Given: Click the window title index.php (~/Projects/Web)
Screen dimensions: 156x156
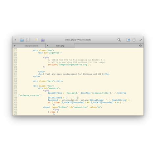Looking at the screenshot, I should pos(78,40).
